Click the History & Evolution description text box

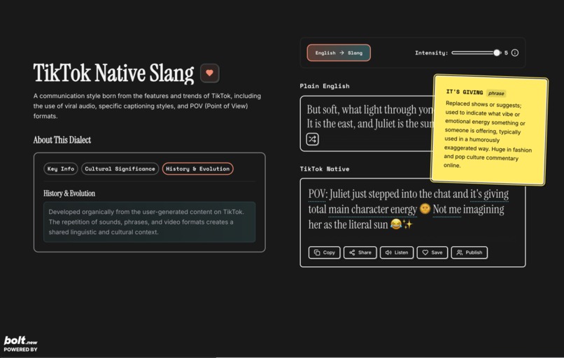(x=149, y=222)
